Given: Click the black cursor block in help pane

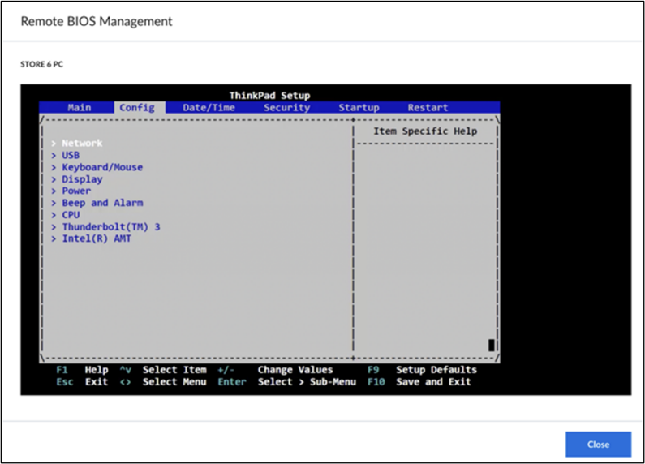Looking at the screenshot, I should [x=491, y=345].
